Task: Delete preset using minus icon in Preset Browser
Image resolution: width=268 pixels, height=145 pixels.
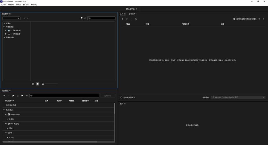Action: pos(9,96)
